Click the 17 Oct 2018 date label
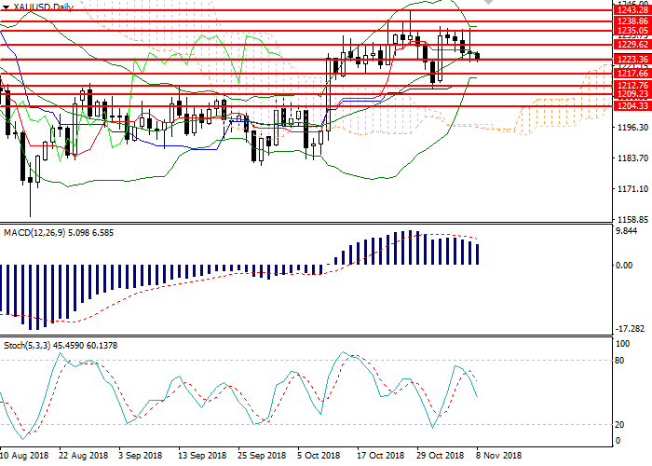The height and width of the screenshot is (466, 652). tap(380, 456)
